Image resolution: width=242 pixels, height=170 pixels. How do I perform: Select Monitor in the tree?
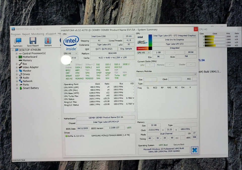27,71
